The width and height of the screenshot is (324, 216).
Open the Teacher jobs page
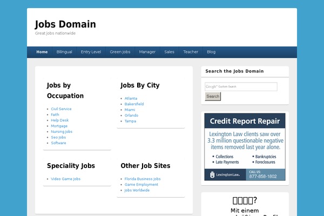(x=191, y=52)
